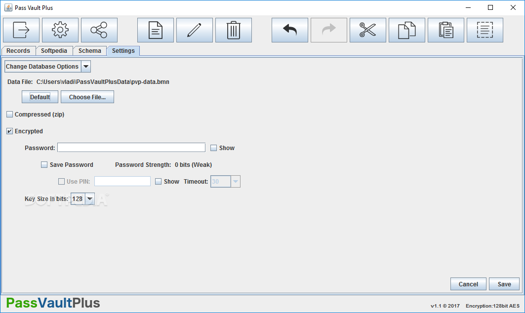Click the greyed Redo arrow icon
This screenshot has height=313, width=525.
[329, 30]
